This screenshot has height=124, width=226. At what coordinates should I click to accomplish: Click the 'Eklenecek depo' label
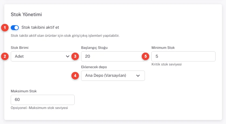pyautogui.click(x=94, y=67)
